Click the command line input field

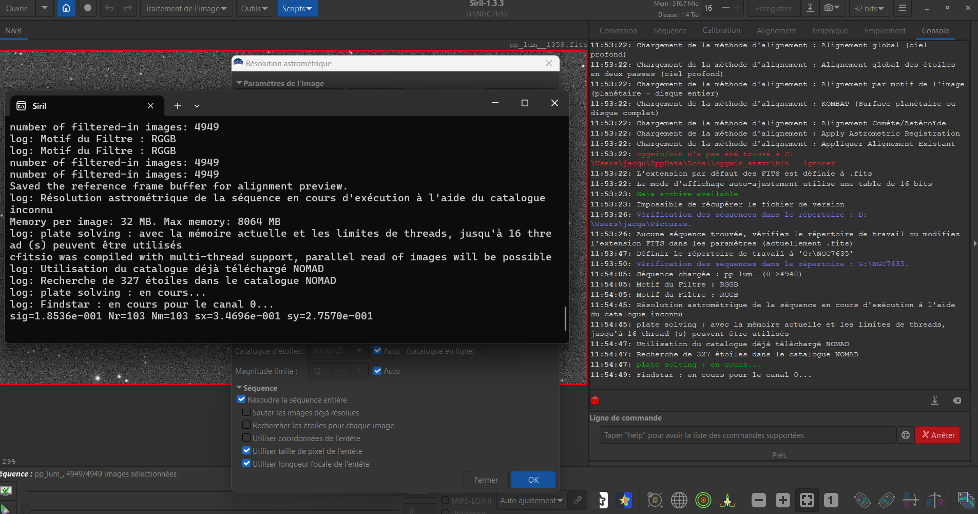[747, 435]
